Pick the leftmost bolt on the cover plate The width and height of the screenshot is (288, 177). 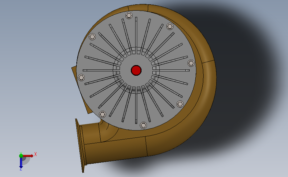[81, 77]
